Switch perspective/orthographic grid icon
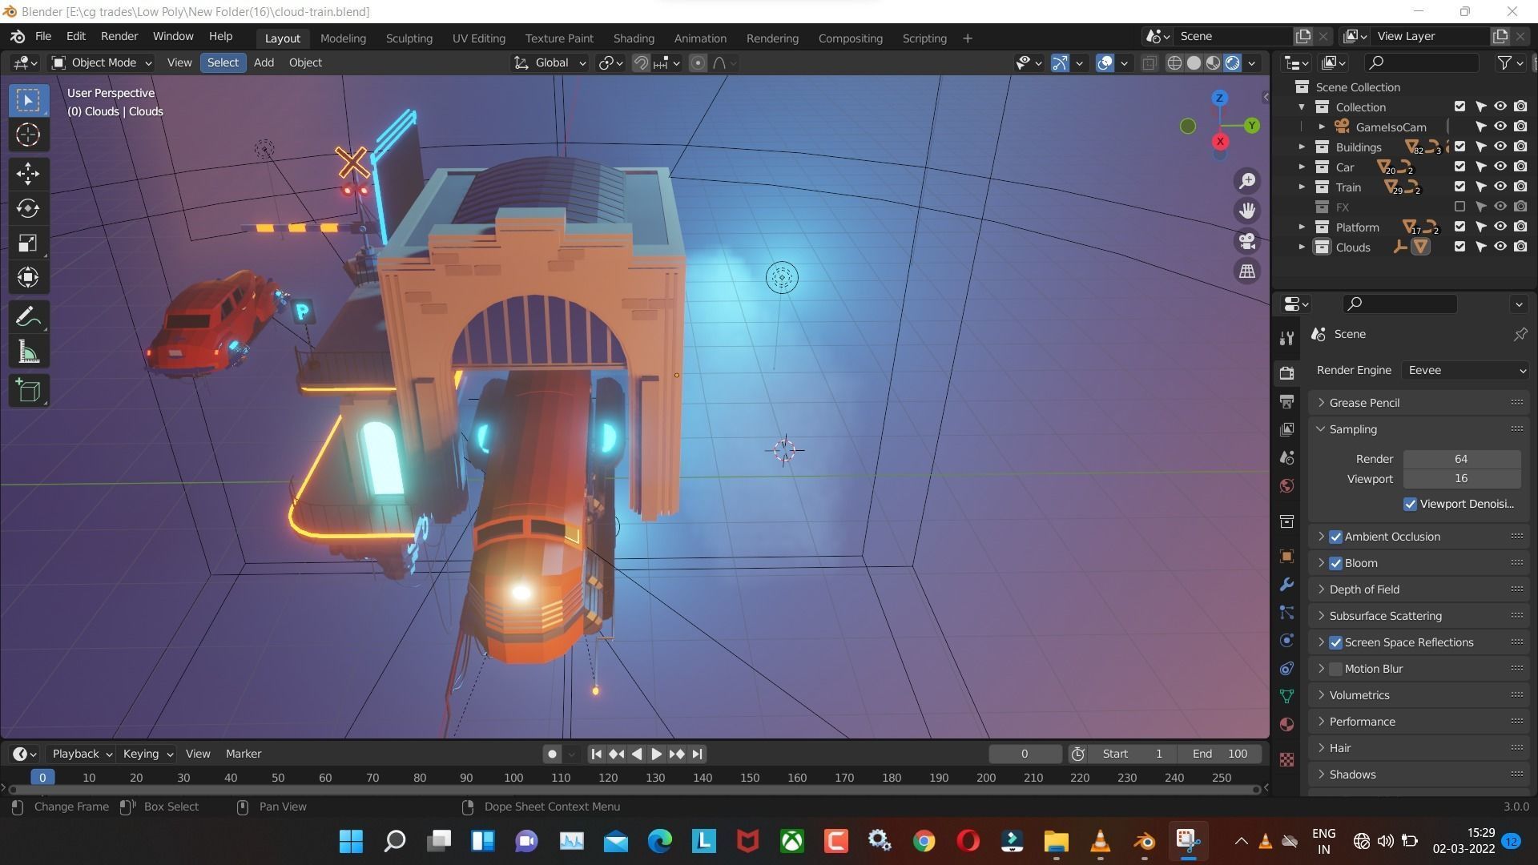The height and width of the screenshot is (865, 1538). pyautogui.click(x=1247, y=272)
